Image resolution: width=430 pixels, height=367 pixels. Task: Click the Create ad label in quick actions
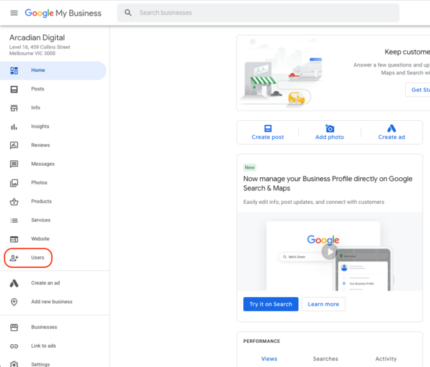coord(392,138)
